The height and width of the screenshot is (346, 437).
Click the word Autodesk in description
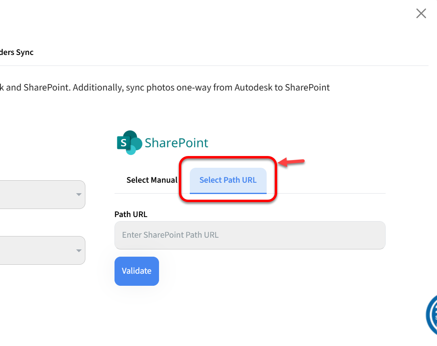pyautogui.click(x=253, y=88)
